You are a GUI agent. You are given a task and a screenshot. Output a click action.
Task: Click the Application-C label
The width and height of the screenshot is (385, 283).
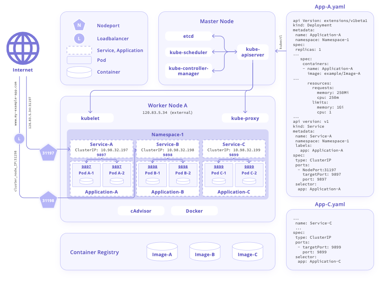(234, 192)
